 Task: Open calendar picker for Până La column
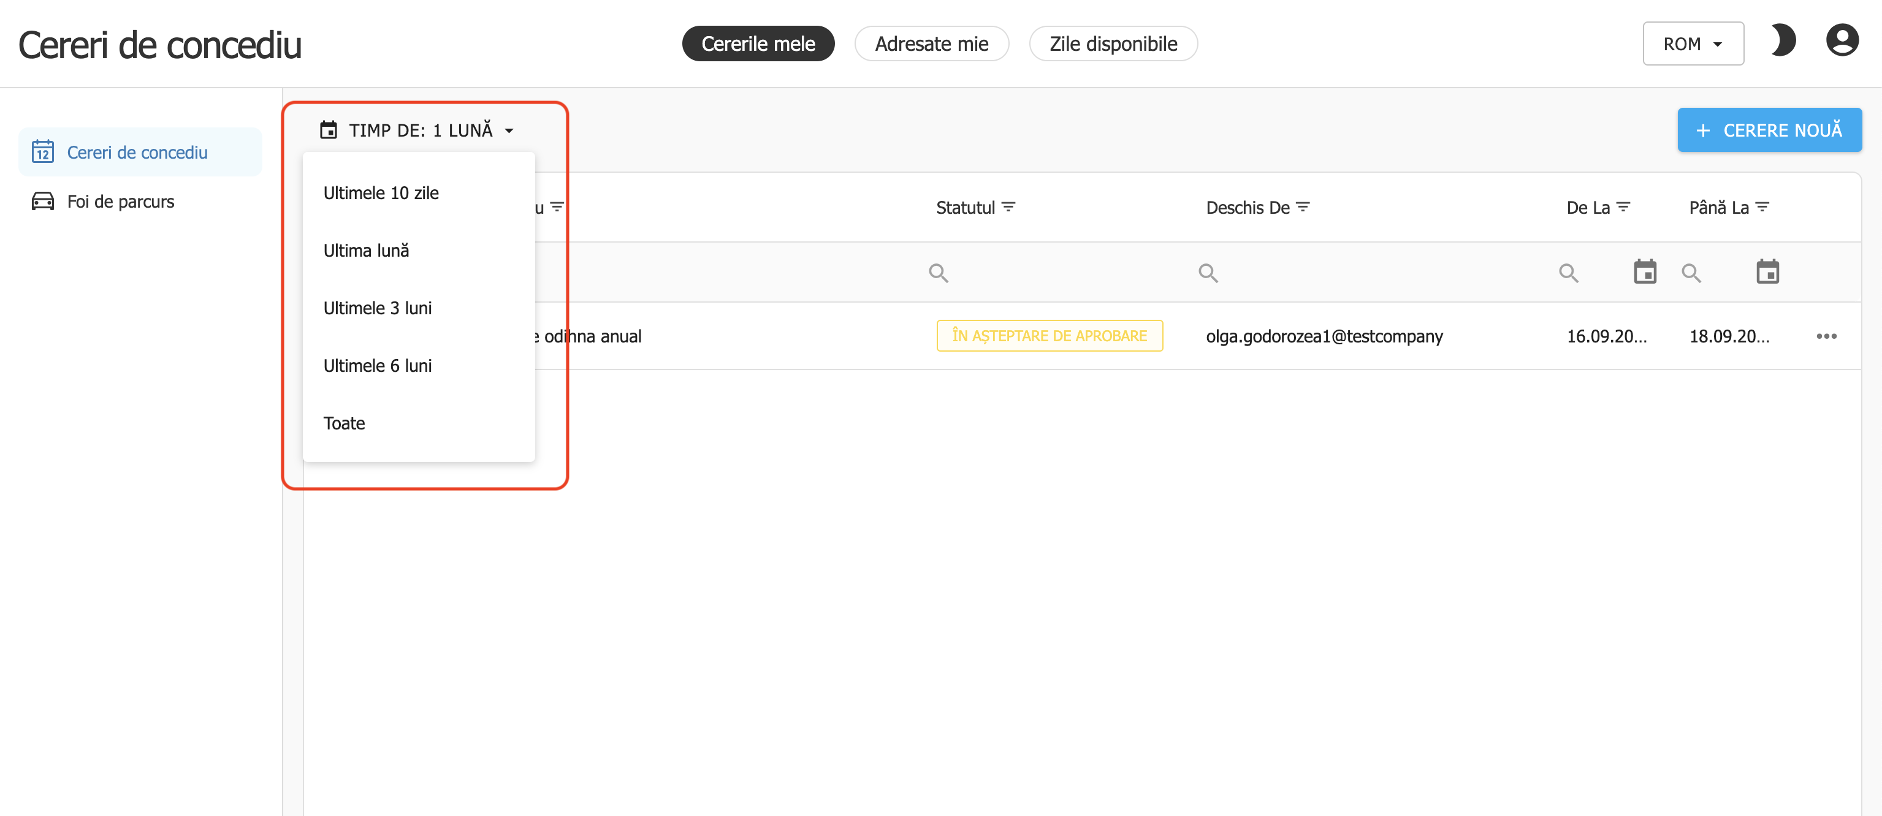(x=1767, y=272)
